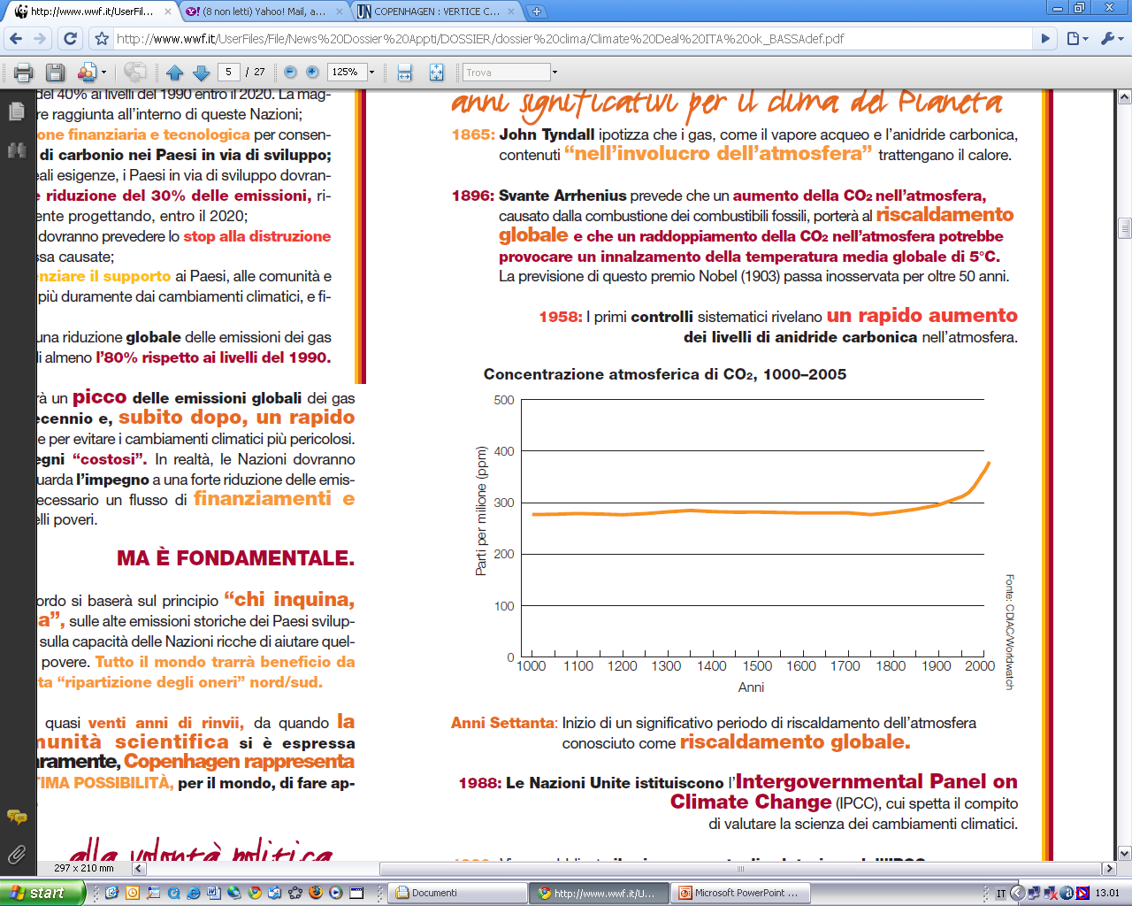1132x906 pixels.
Task: Launch Microsoft Word from quick launch
Action: click(213, 893)
